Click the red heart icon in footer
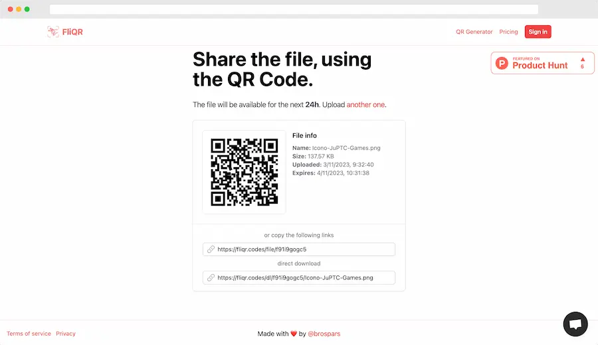Screen dimensions: 598x345 point(293,334)
